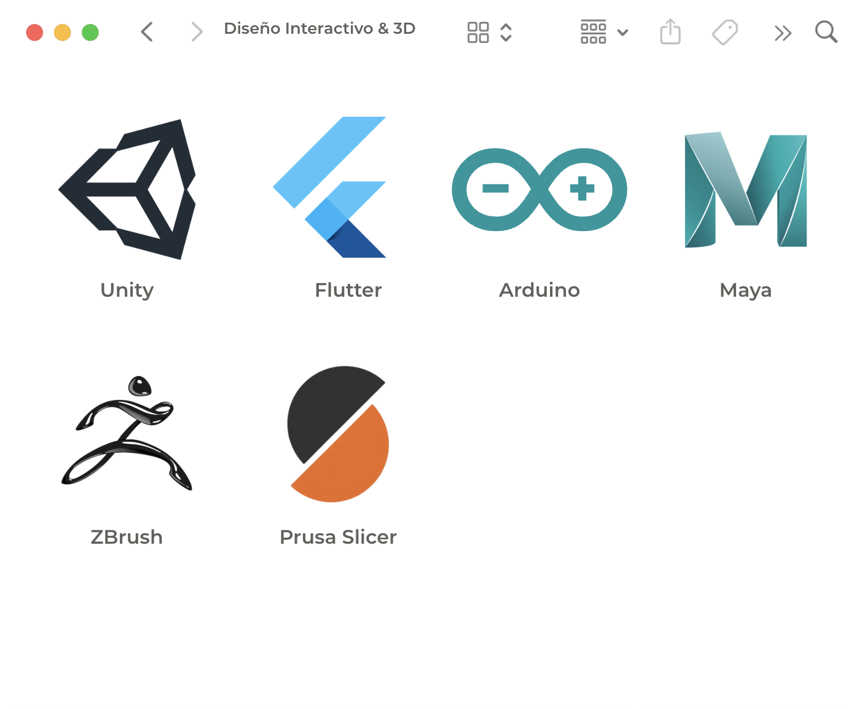Click the Arduino name label
The width and height of the screenshot is (859, 709).
point(539,290)
